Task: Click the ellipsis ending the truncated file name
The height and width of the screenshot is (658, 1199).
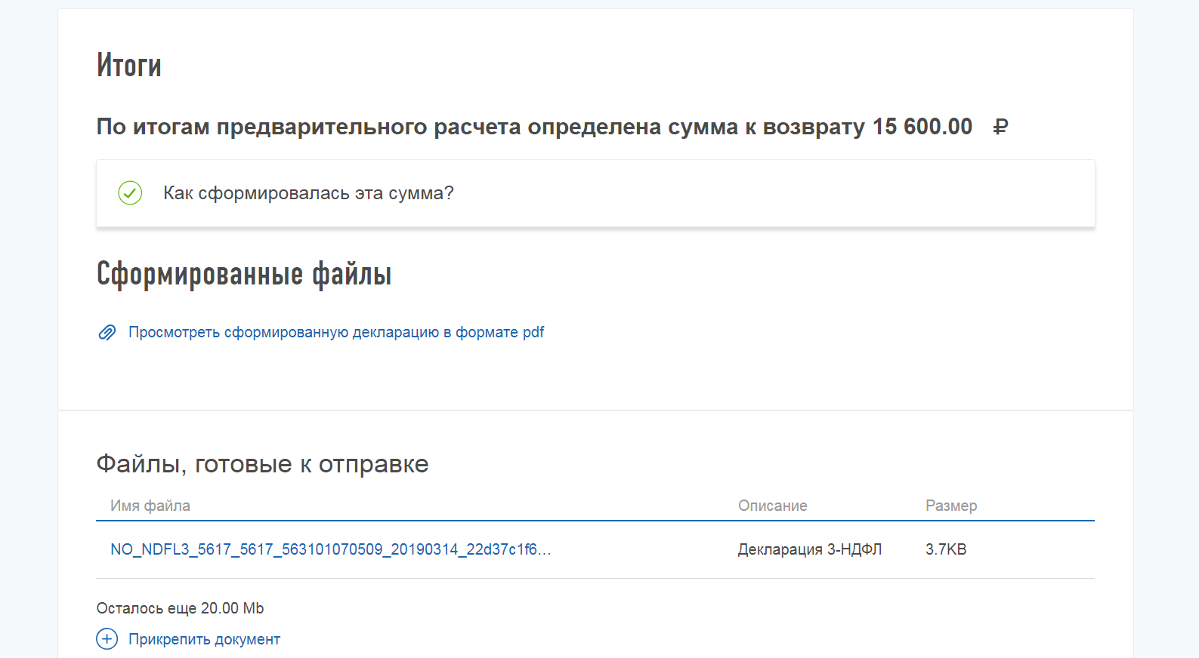Action: 545,551
